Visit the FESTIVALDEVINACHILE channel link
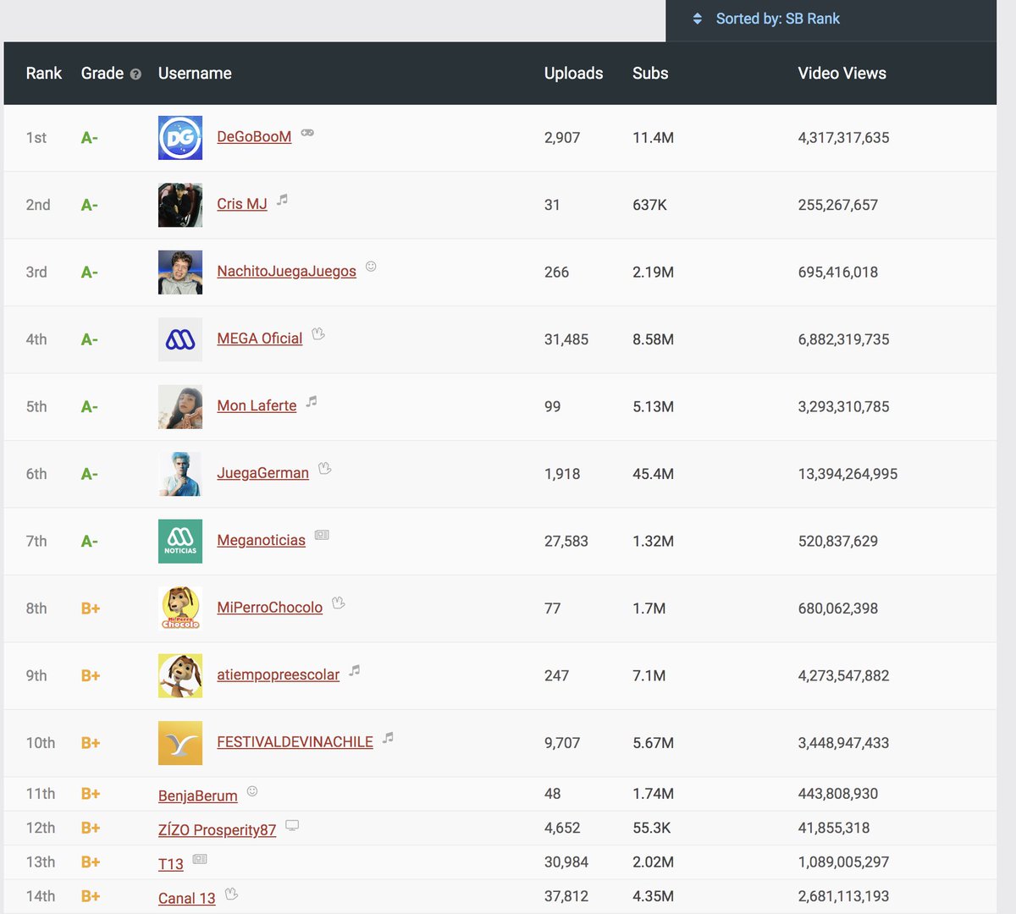This screenshot has height=914, width=1016. pyautogui.click(x=295, y=742)
